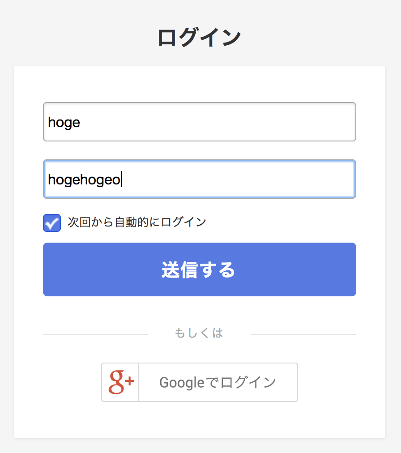
Task: Submit the form with 送信する button
Action: (x=199, y=269)
